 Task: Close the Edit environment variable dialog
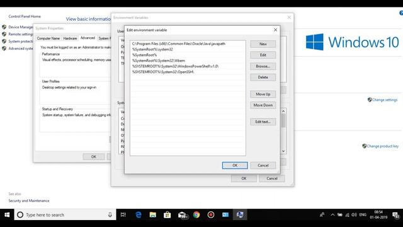(275, 30)
